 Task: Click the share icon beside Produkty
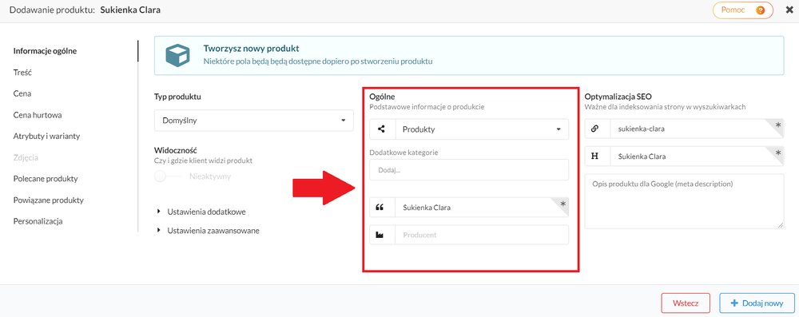tap(382, 129)
